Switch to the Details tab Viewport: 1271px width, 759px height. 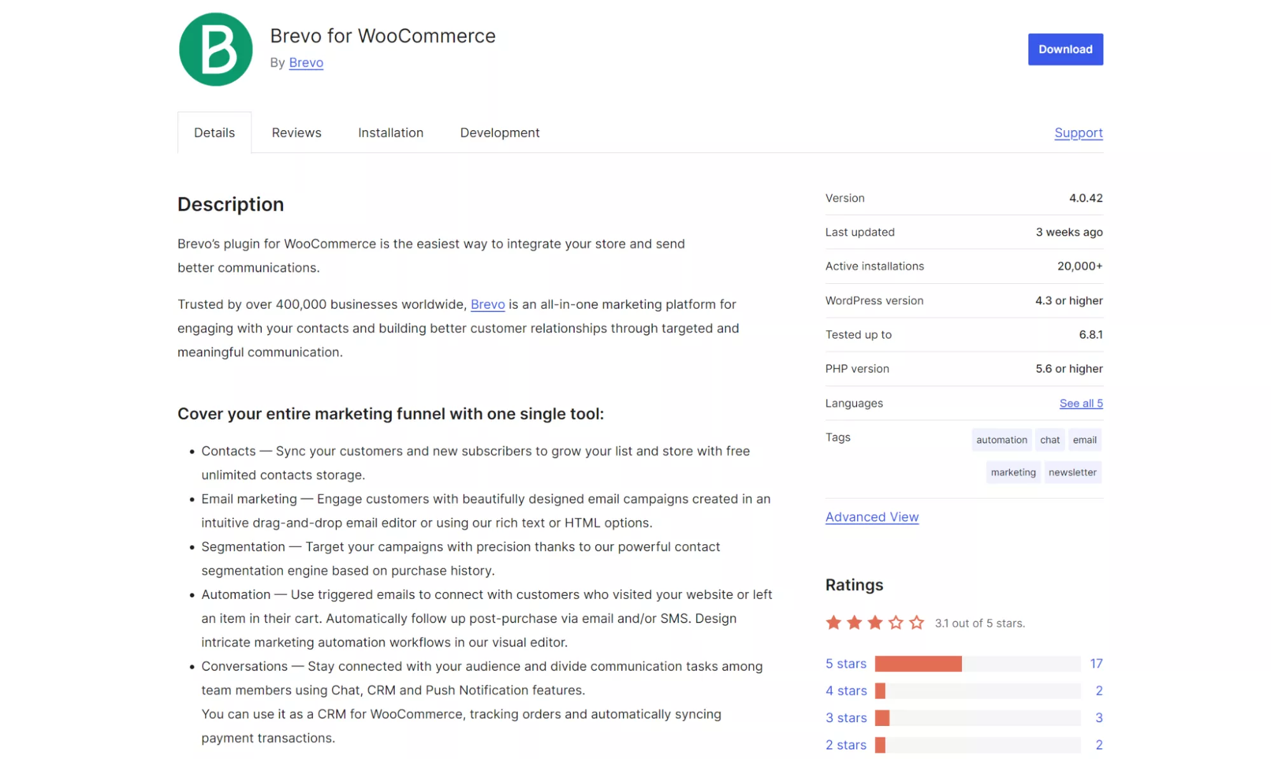coord(214,132)
